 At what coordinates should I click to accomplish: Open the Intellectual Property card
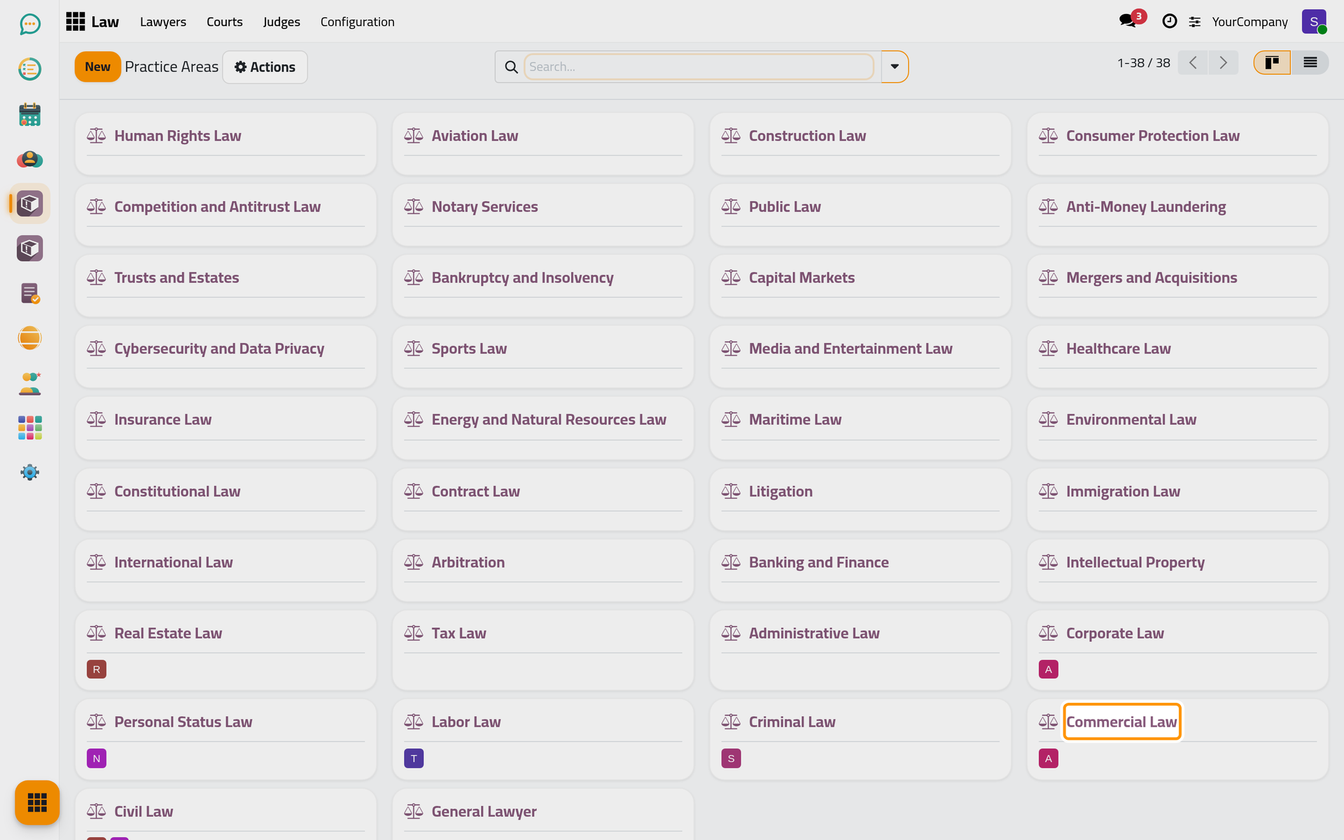click(1177, 570)
